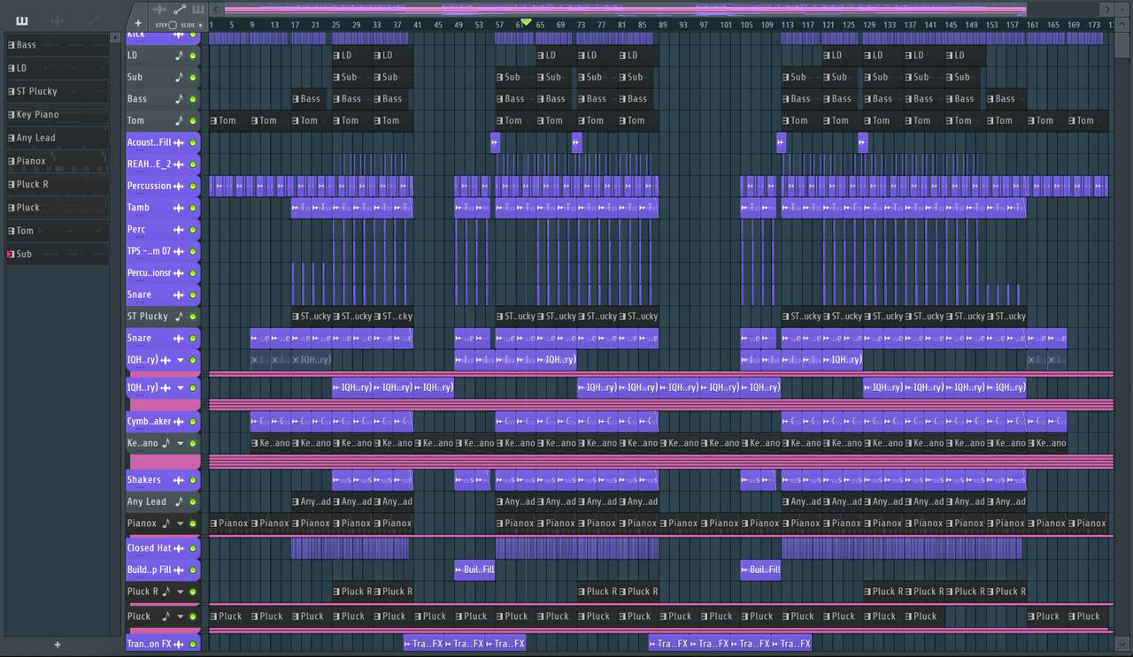Select the Buil..Fill clip in the arrangement
The width and height of the screenshot is (1133, 657).
474,569
